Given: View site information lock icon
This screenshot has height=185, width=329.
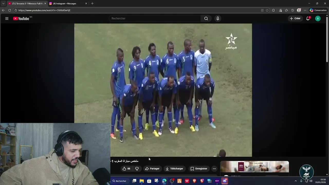Looking at the screenshot, I should (x=16, y=10).
